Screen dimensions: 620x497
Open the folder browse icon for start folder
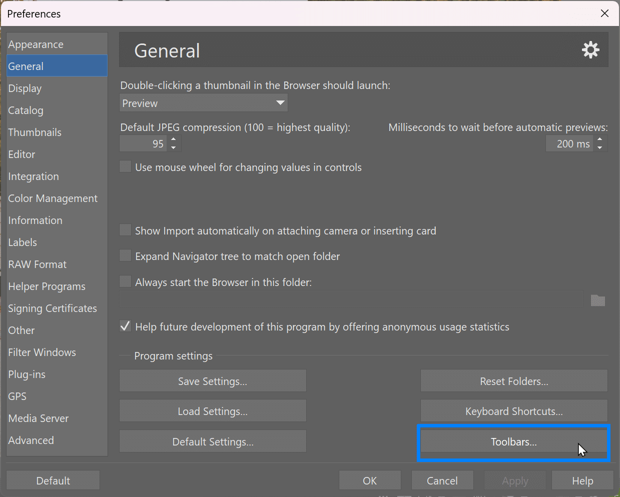(x=597, y=300)
